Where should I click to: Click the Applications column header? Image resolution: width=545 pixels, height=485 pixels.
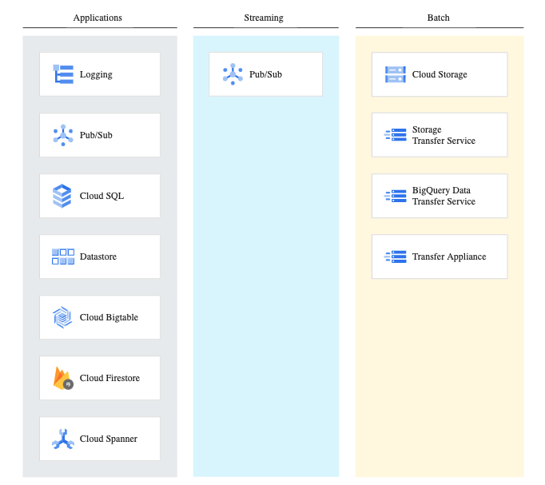click(97, 18)
